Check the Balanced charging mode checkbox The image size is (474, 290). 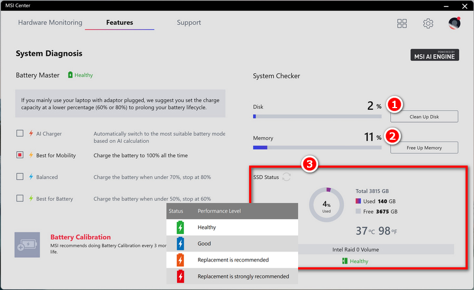click(x=19, y=177)
